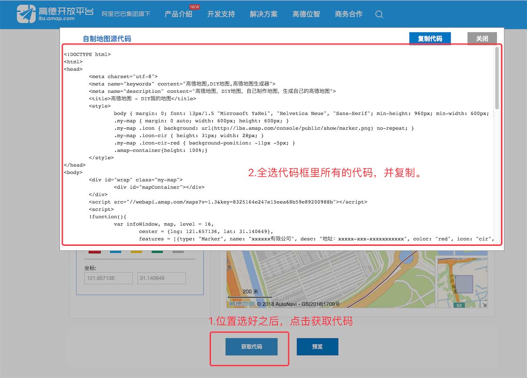
Task: Select the blue marker color swatch
Action: click(x=116, y=252)
